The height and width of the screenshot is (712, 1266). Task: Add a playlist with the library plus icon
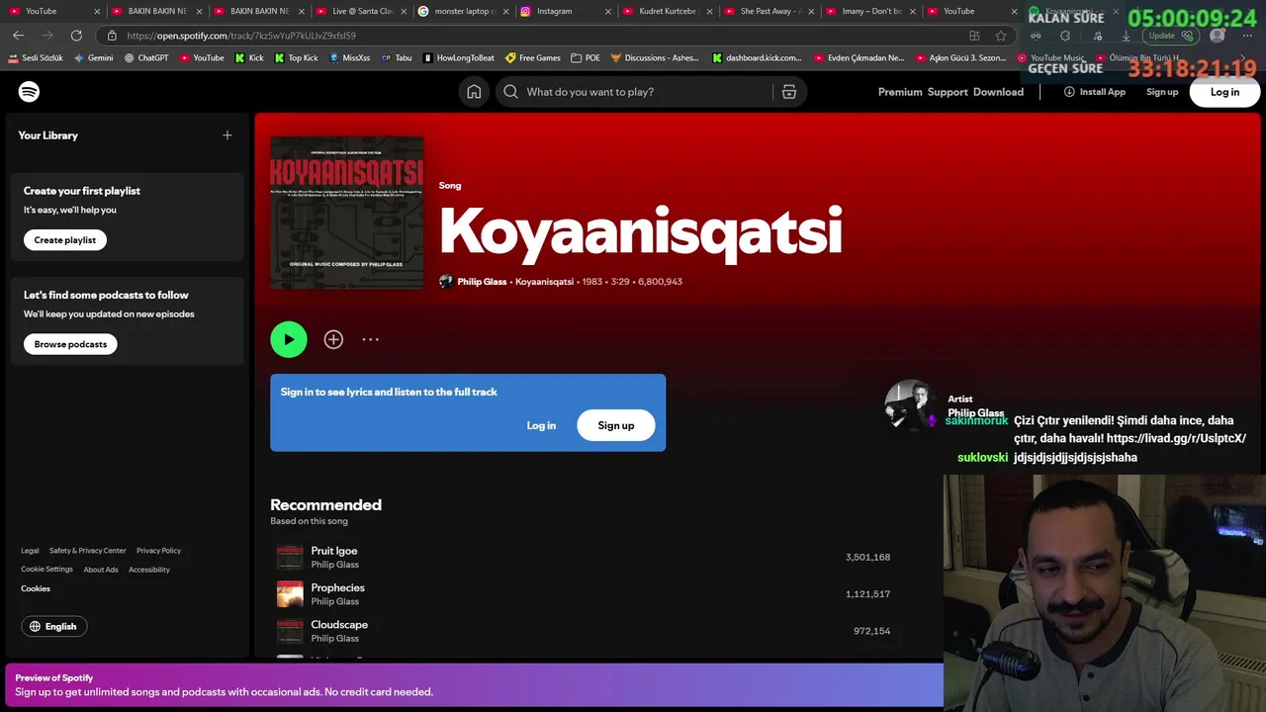click(x=227, y=135)
